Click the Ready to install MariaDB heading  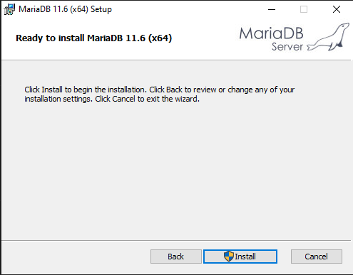[93, 38]
